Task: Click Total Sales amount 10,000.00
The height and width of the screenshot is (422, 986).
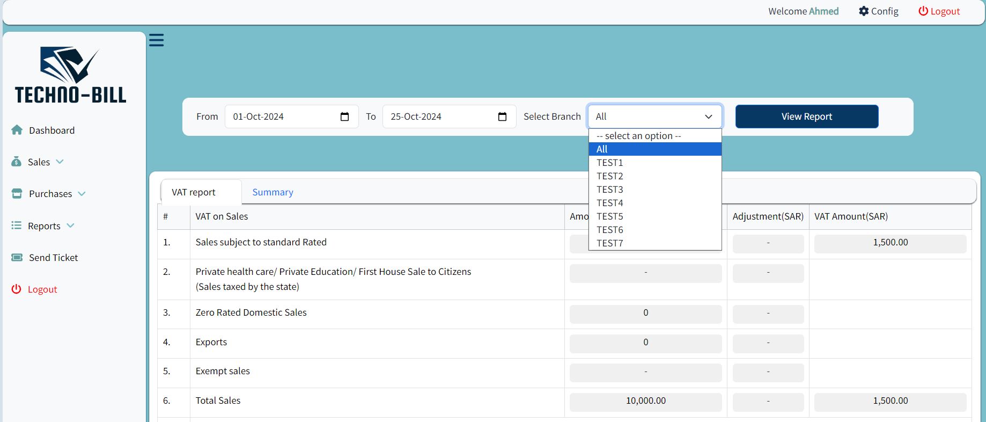Action: (645, 402)
